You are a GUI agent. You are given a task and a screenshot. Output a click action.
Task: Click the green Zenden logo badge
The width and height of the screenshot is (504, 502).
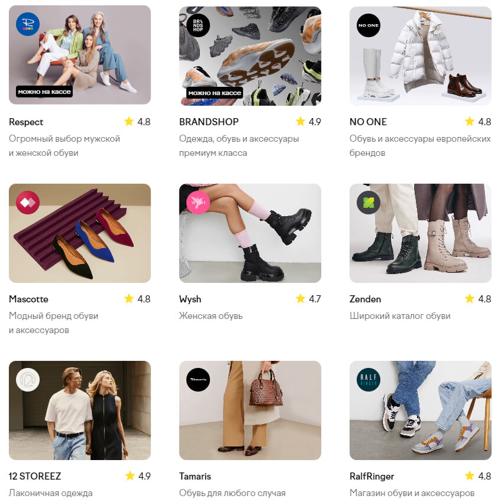[368, 203]
